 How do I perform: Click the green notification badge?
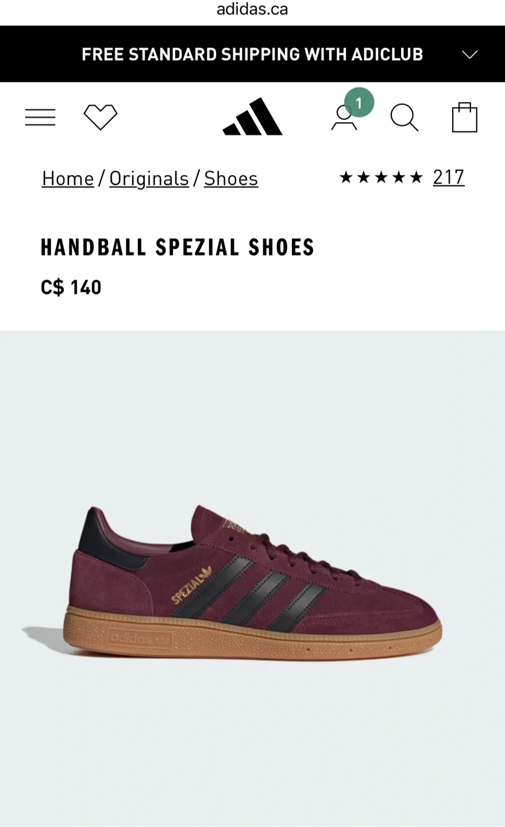[x=359, y=103]
